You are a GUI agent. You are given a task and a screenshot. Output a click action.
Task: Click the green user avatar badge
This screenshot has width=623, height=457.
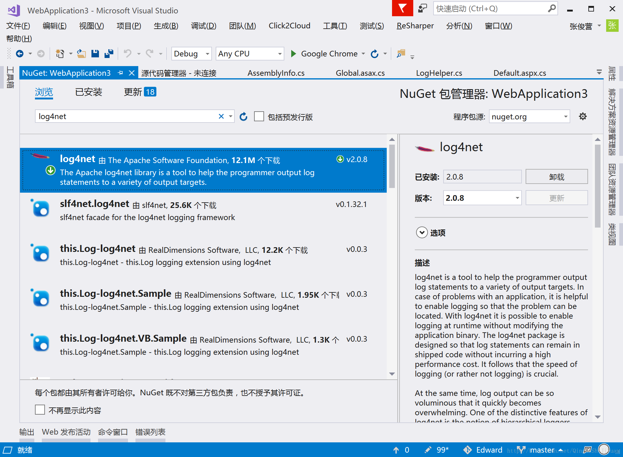[612, 26]
